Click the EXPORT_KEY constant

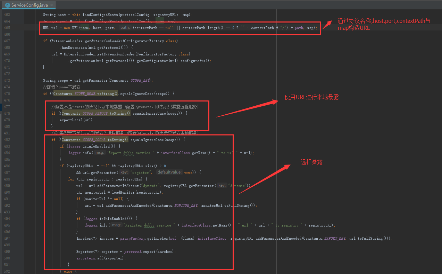[x=334, y=238]
